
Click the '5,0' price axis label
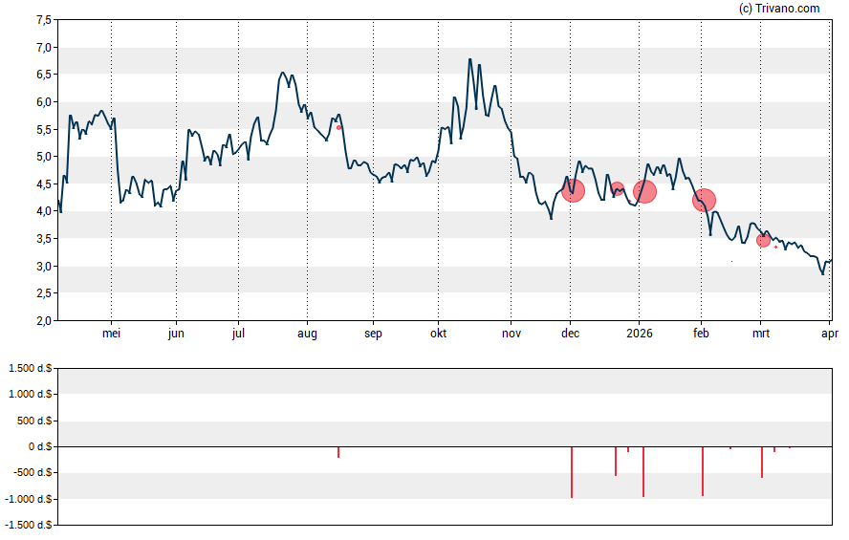click(44, 157)
